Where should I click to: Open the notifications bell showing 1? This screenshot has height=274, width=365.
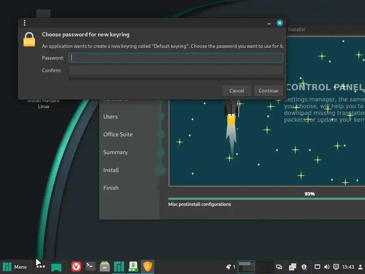pos(231,267)
